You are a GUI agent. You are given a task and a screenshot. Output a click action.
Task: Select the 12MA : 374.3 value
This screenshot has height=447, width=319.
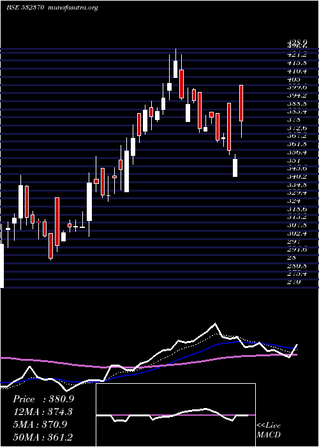click(x=43, y=412)
